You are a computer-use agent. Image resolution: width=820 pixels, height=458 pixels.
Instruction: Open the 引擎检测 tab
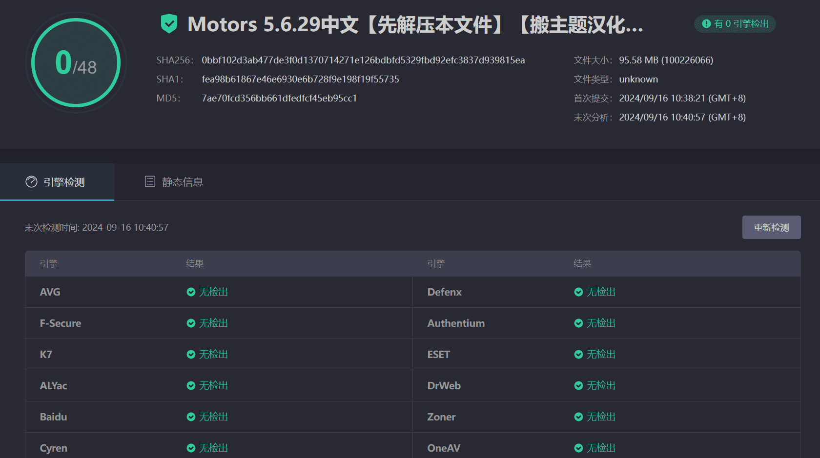coord(57,182)
